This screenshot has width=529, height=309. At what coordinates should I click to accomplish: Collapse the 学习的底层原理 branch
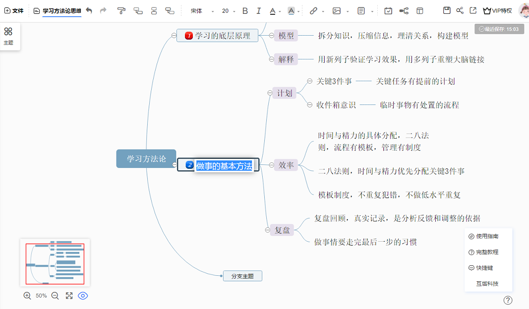[x=173, y=35]
